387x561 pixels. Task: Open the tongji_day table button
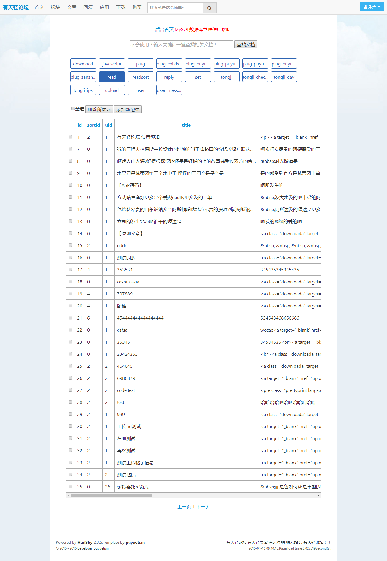[x=284, y=77]
